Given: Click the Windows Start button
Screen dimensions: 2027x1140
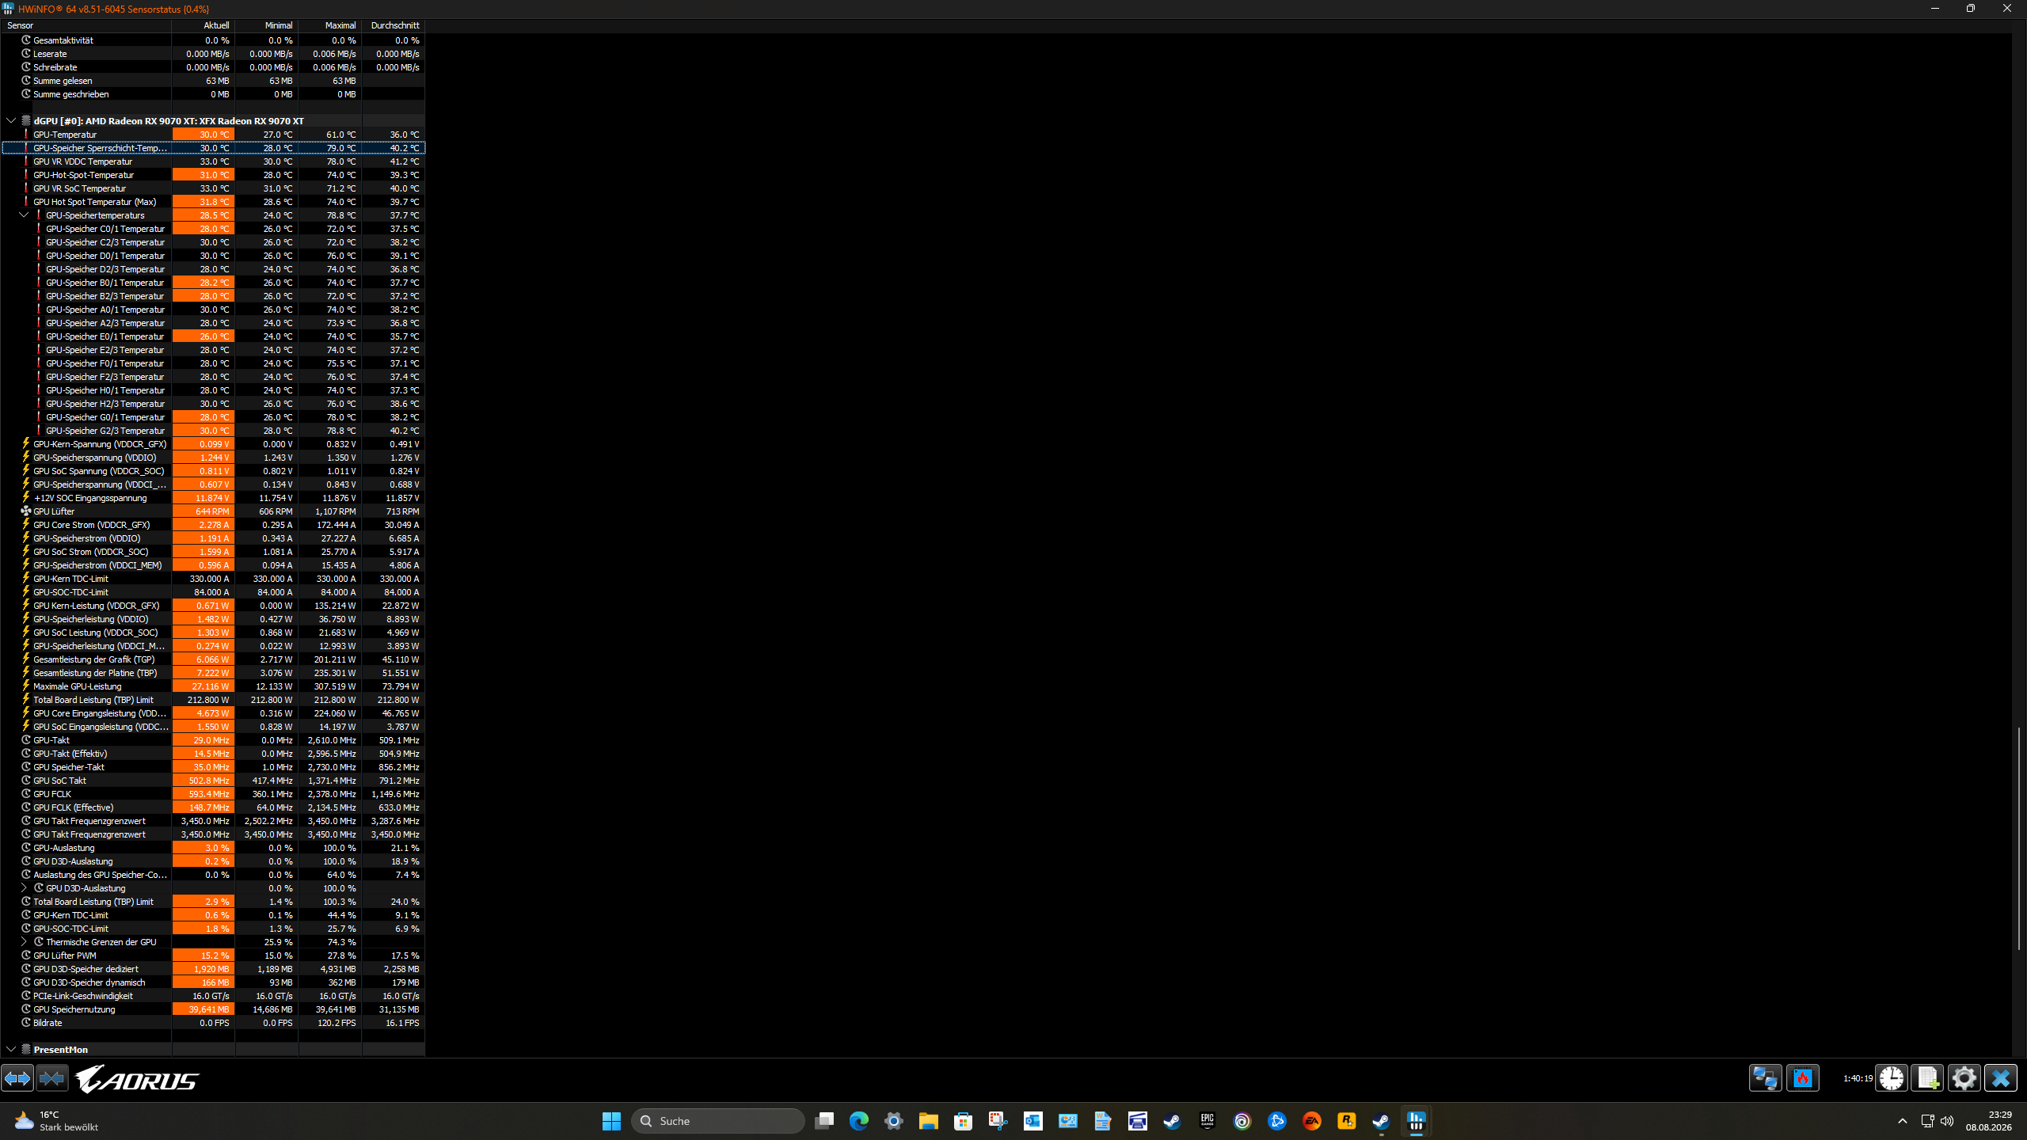Looking at the screenshot, I should 611,1121.
